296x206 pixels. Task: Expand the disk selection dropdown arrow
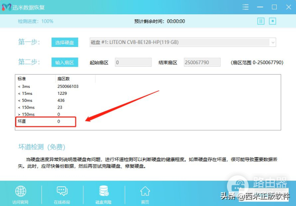[273, 42]
